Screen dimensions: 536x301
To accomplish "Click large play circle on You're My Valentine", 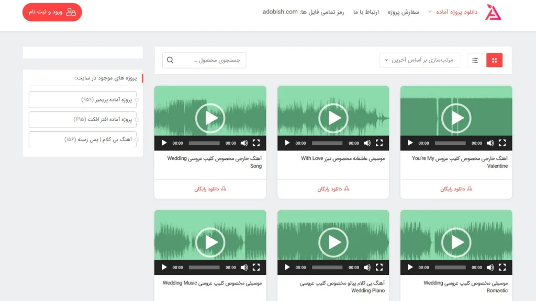I will tap(456, 118).
